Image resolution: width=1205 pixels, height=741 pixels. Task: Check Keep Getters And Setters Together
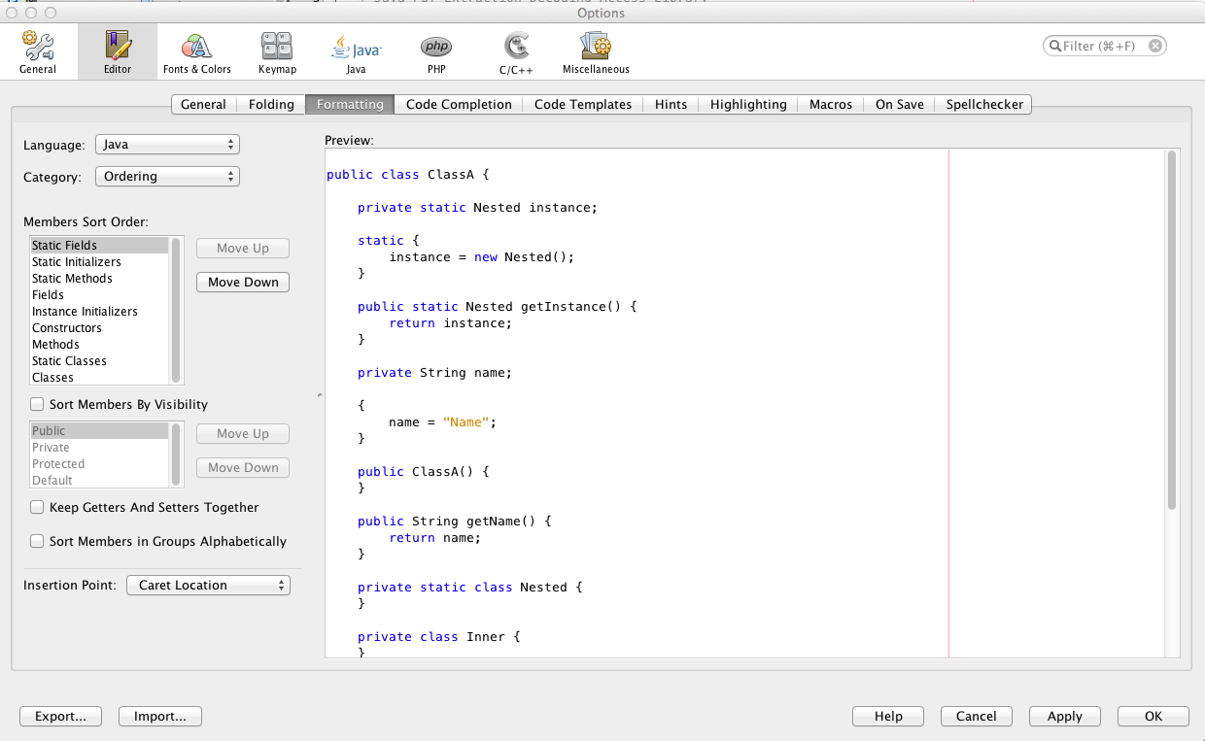(x=37, y=507)
